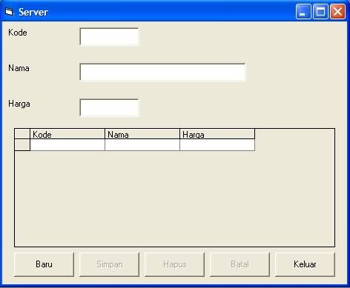Click the empty Kode cell in first row

tap(67, 145)
